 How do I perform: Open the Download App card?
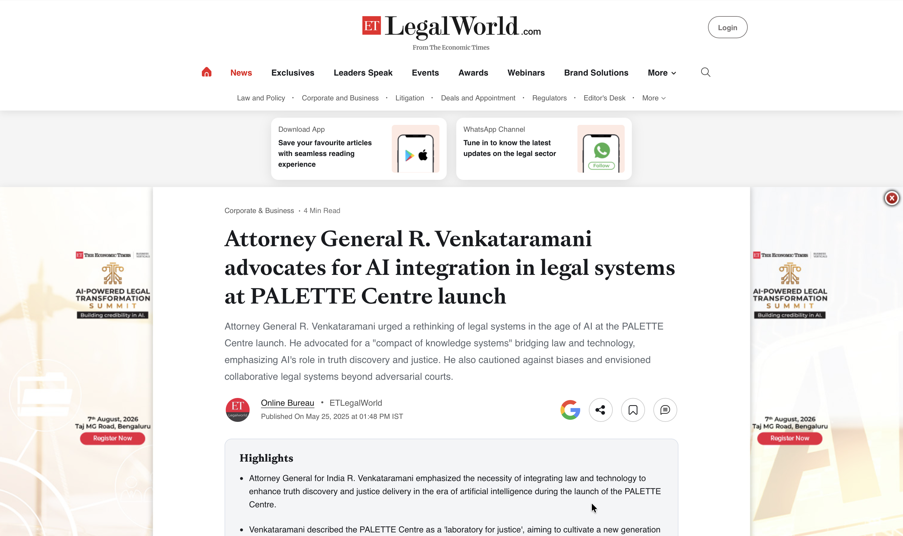point(358,148)
